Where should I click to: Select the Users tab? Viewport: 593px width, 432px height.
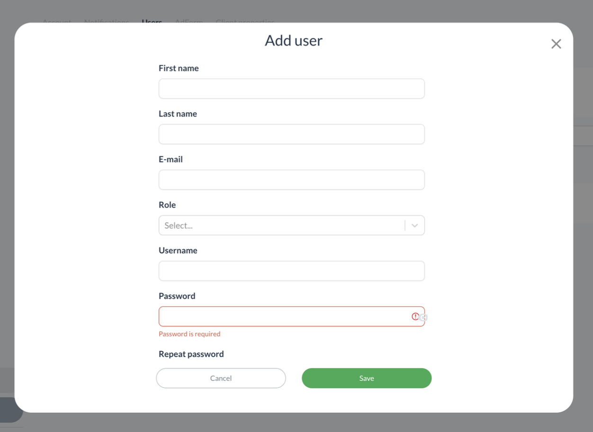pyautogui.click(x=152, y=21)
